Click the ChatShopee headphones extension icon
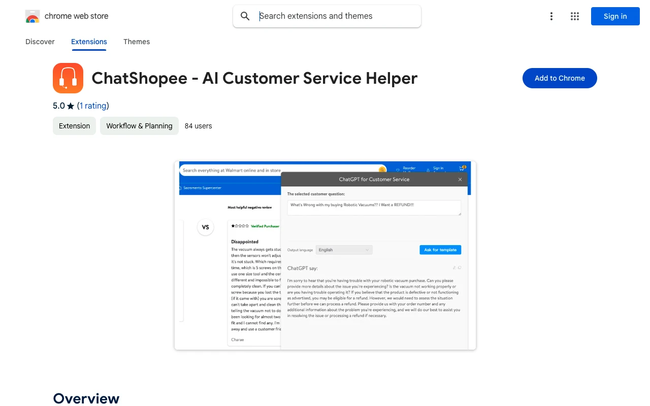 [x=68, y=78]
